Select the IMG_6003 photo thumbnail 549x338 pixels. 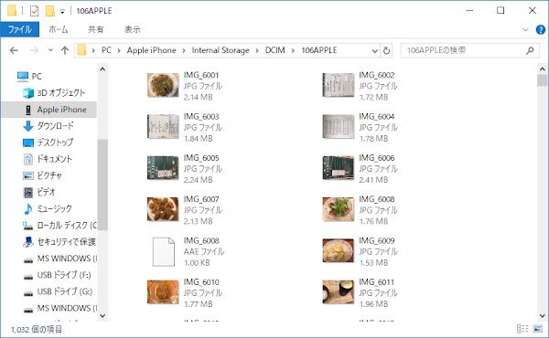pos(163,127)
